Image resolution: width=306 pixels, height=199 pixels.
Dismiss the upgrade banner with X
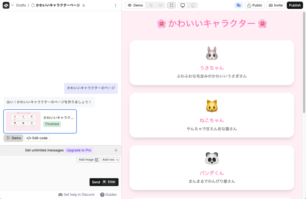click(x=116, y=150)
